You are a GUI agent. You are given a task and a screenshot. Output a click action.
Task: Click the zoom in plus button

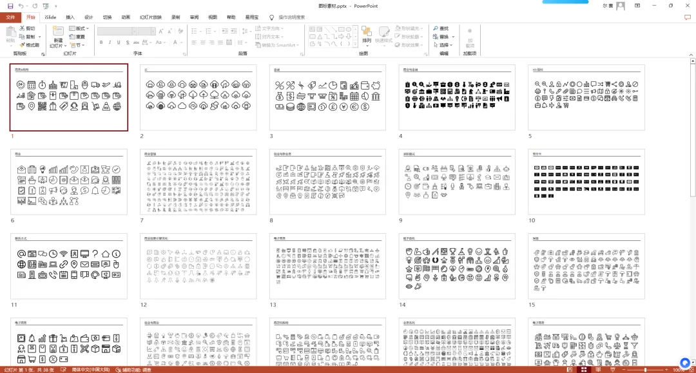(666, 369)
